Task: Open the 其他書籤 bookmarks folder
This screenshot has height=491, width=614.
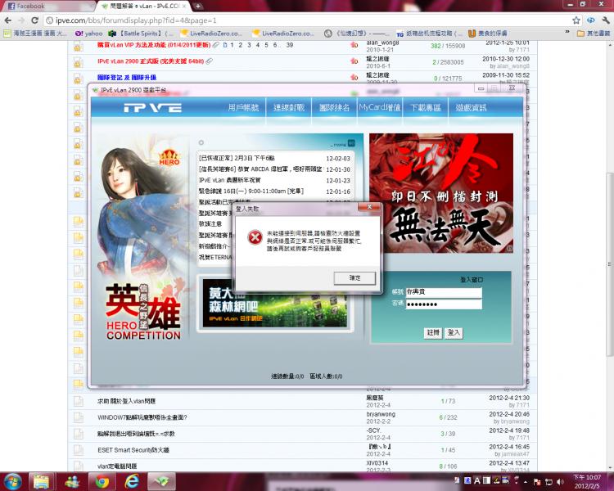Action: [594, 34]
